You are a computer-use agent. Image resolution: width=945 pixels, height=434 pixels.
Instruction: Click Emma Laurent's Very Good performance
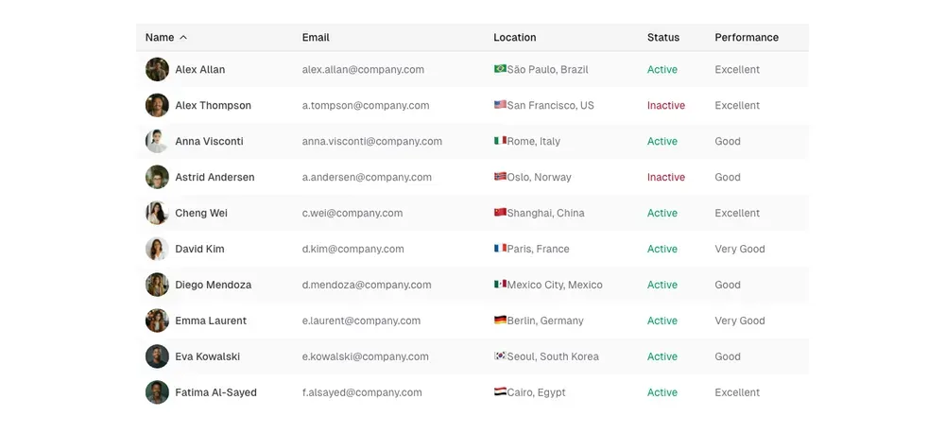pos(739,321)
